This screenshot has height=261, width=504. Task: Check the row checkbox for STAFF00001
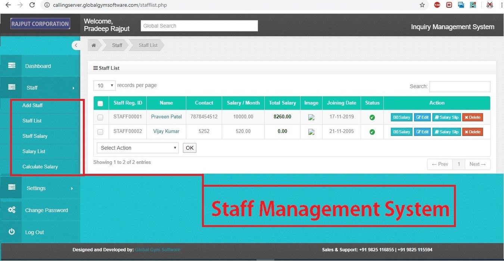click(x=100, y=117)
